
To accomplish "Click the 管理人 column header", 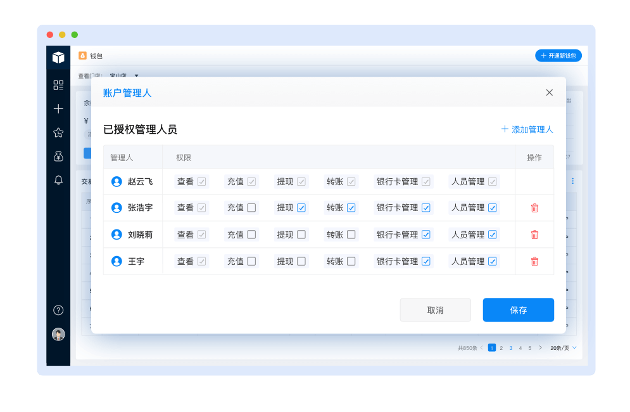I will [122, 157].
